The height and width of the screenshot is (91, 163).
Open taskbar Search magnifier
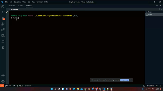[x=56, y=89]
